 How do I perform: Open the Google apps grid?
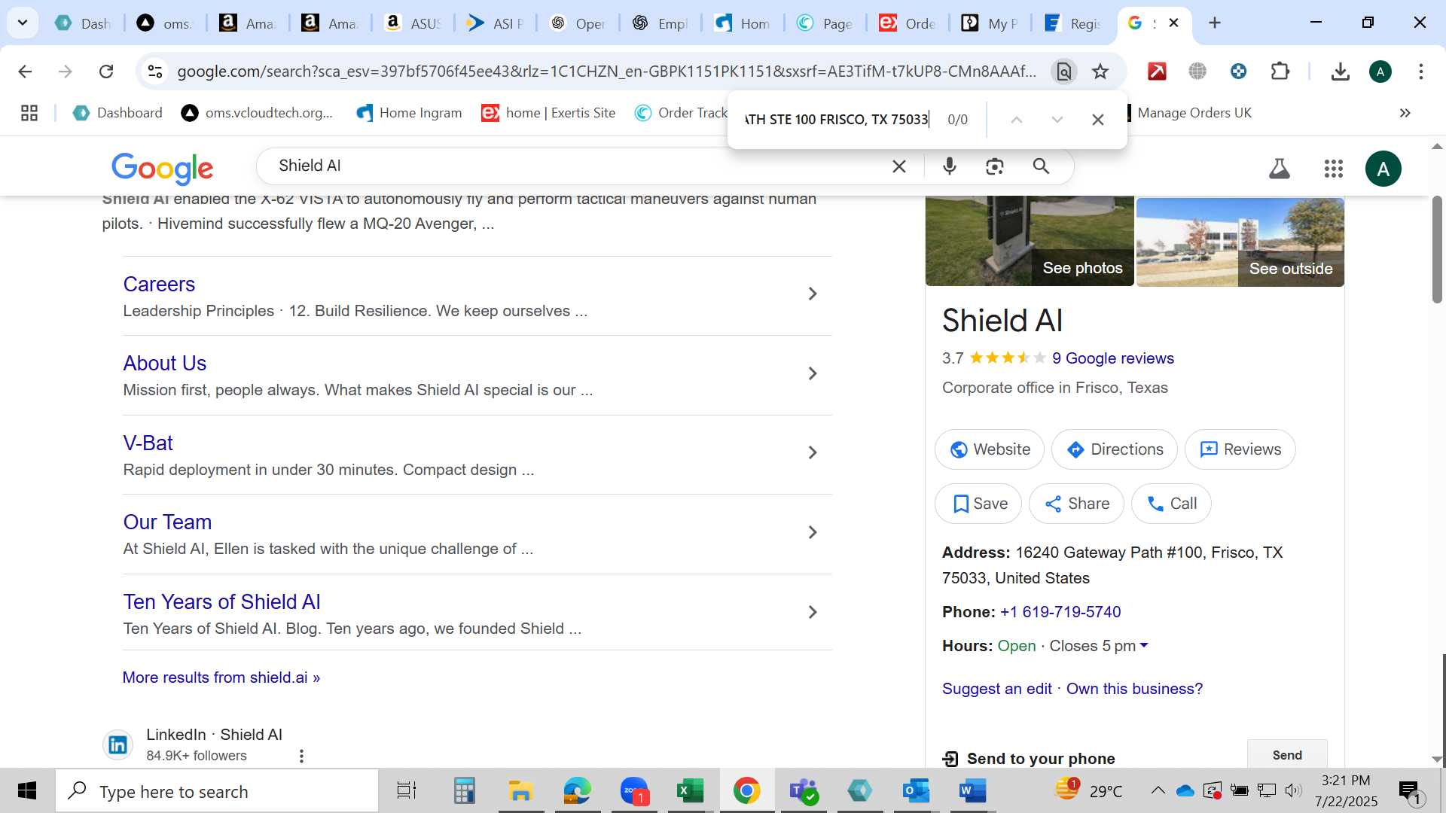click(x=1333, y=168)
